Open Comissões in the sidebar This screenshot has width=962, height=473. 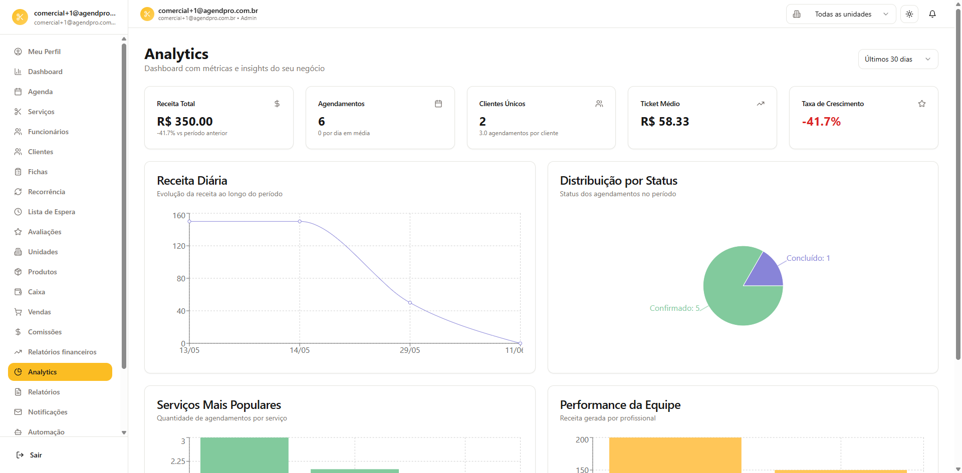pos(60,332)
